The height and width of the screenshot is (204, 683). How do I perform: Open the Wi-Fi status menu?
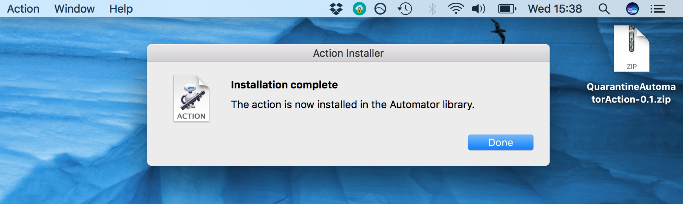tap(456, 9)
